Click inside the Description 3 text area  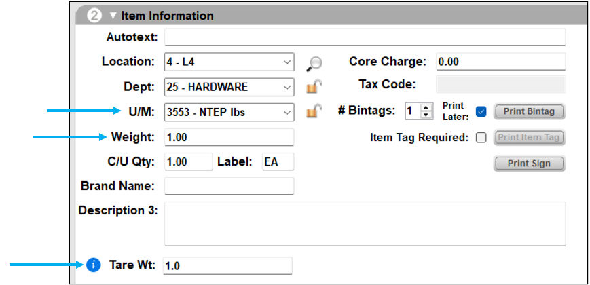tap(365, 223)
